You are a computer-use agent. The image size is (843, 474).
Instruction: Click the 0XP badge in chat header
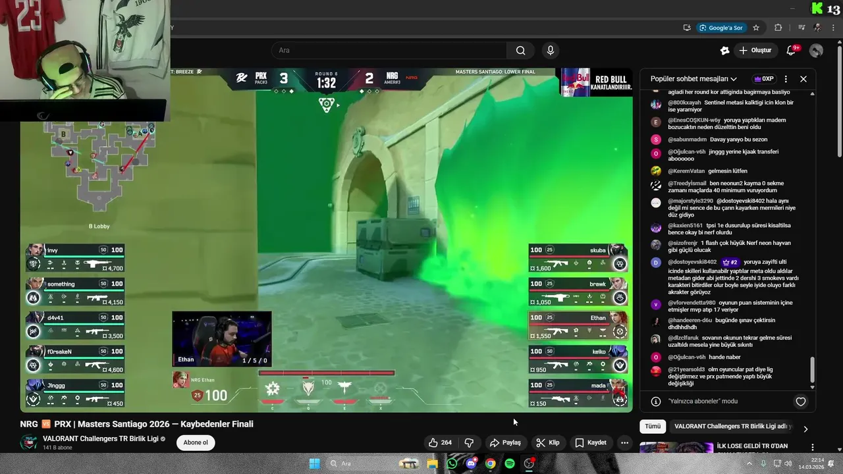coord(764,79)
